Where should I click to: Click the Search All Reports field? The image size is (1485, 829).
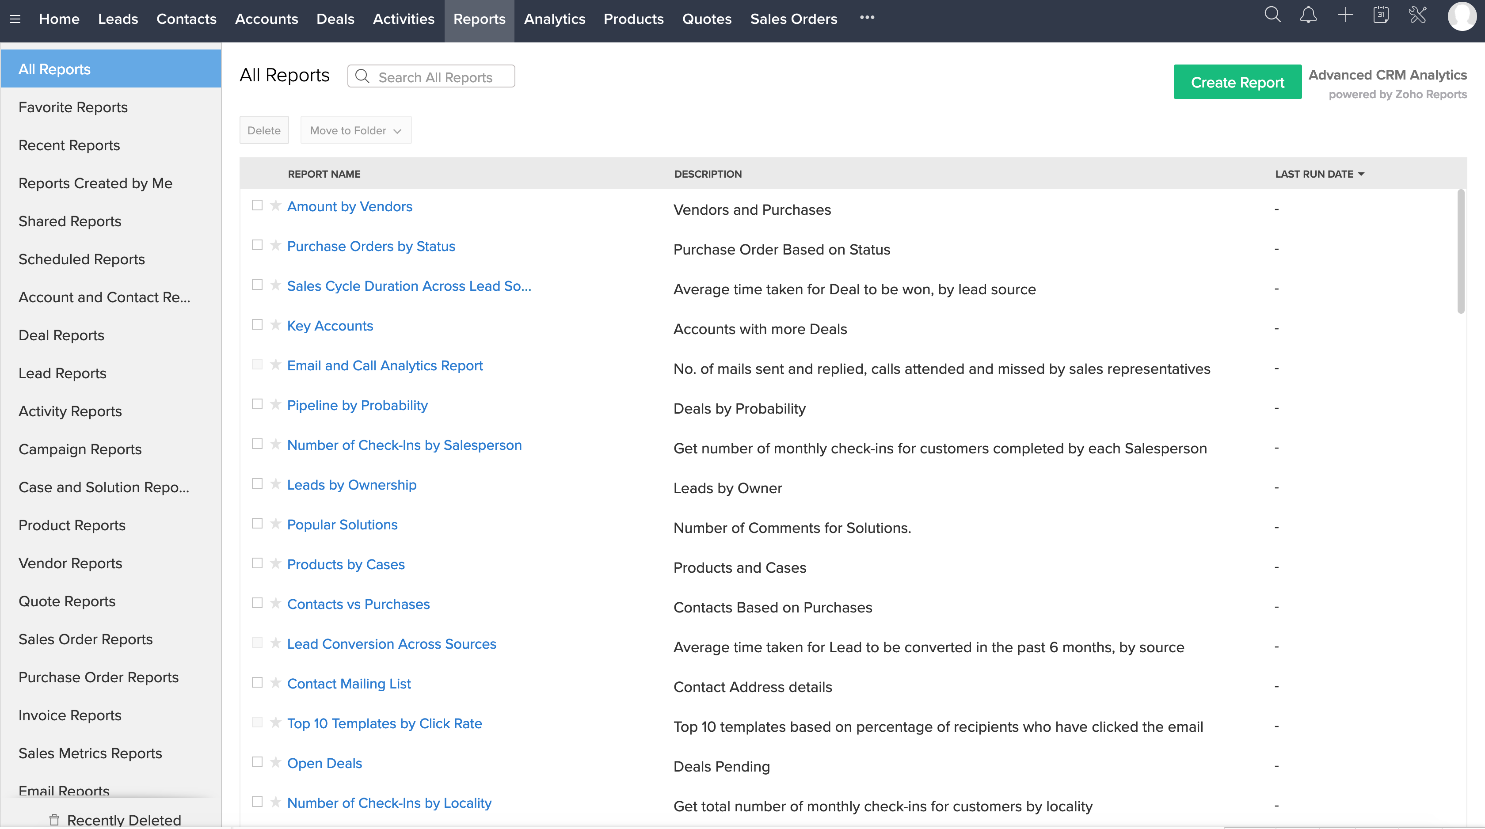pyautogui.click(x=435, y=77)
